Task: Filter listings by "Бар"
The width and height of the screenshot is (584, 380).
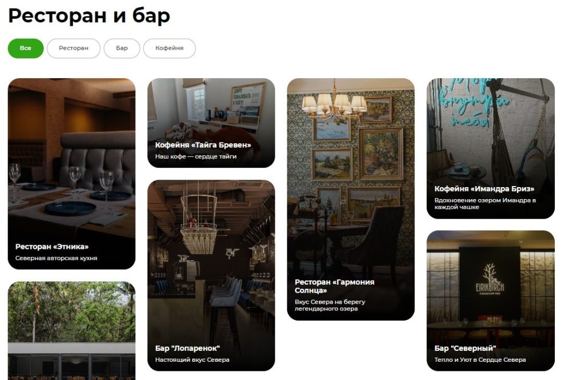Action: (122, 48)
